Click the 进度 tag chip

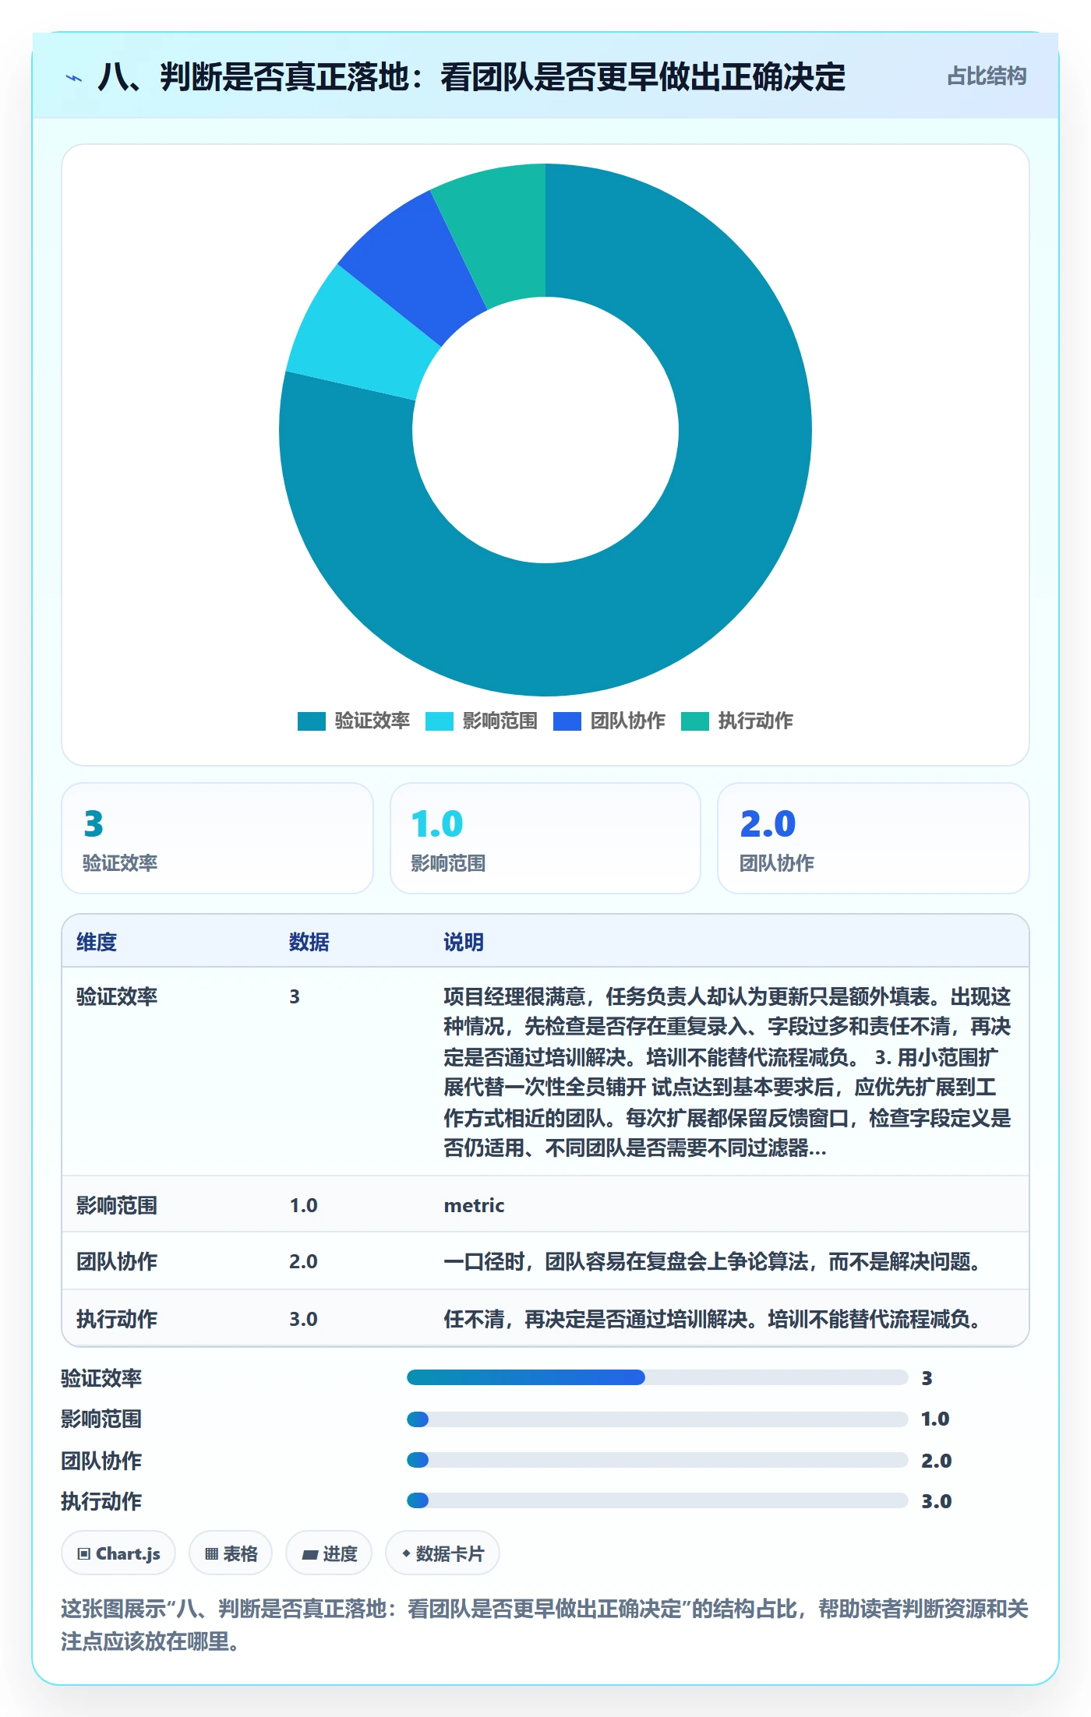click(x=329, y=1553)
